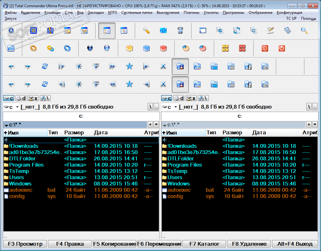
Task: Open right panel drive dropdown
Action: pos(170,107)
